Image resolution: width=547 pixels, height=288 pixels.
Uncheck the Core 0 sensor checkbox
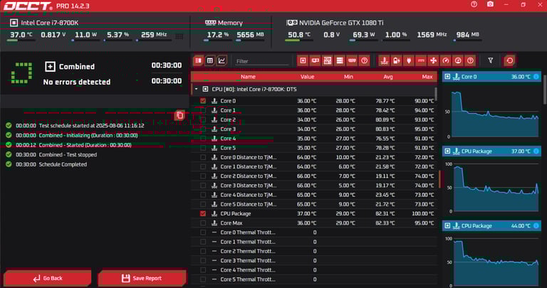pyautogui.click(x=203, y=101)
